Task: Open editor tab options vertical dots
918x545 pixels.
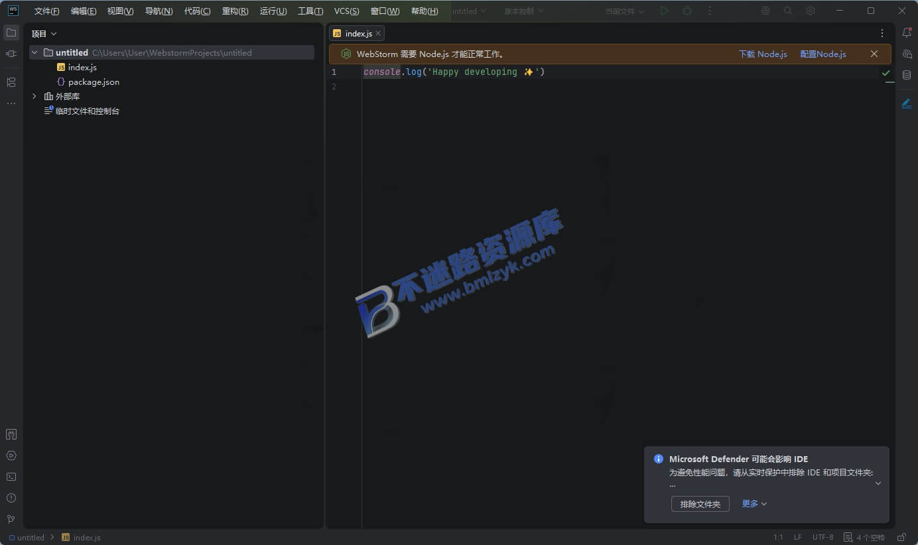Action: point(882,33)
